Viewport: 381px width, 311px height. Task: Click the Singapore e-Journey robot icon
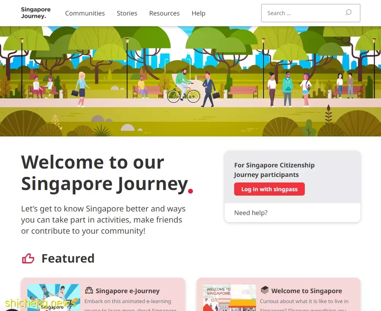(89, 290)
